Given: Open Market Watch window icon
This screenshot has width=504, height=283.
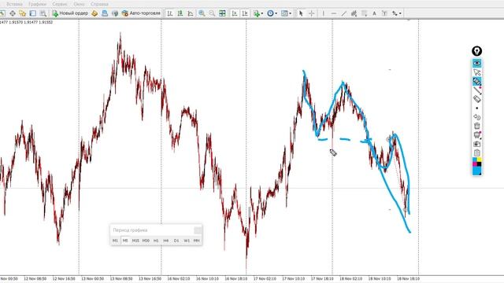Looking at the screenshot, I should (x=2, y=13).
